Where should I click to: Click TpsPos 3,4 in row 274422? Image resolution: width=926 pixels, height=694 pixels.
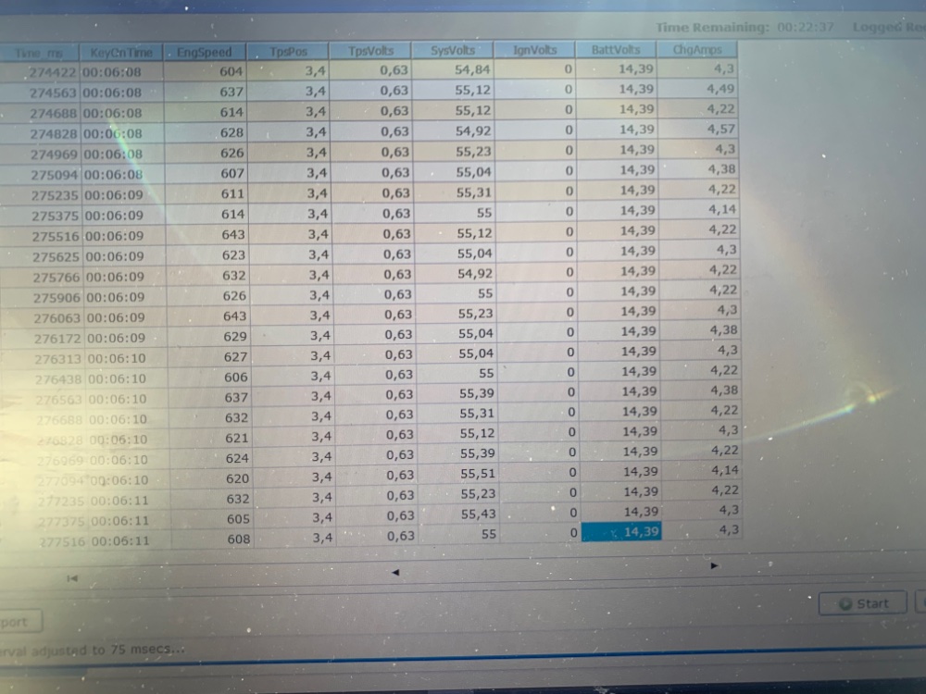[x=288, y=71]
